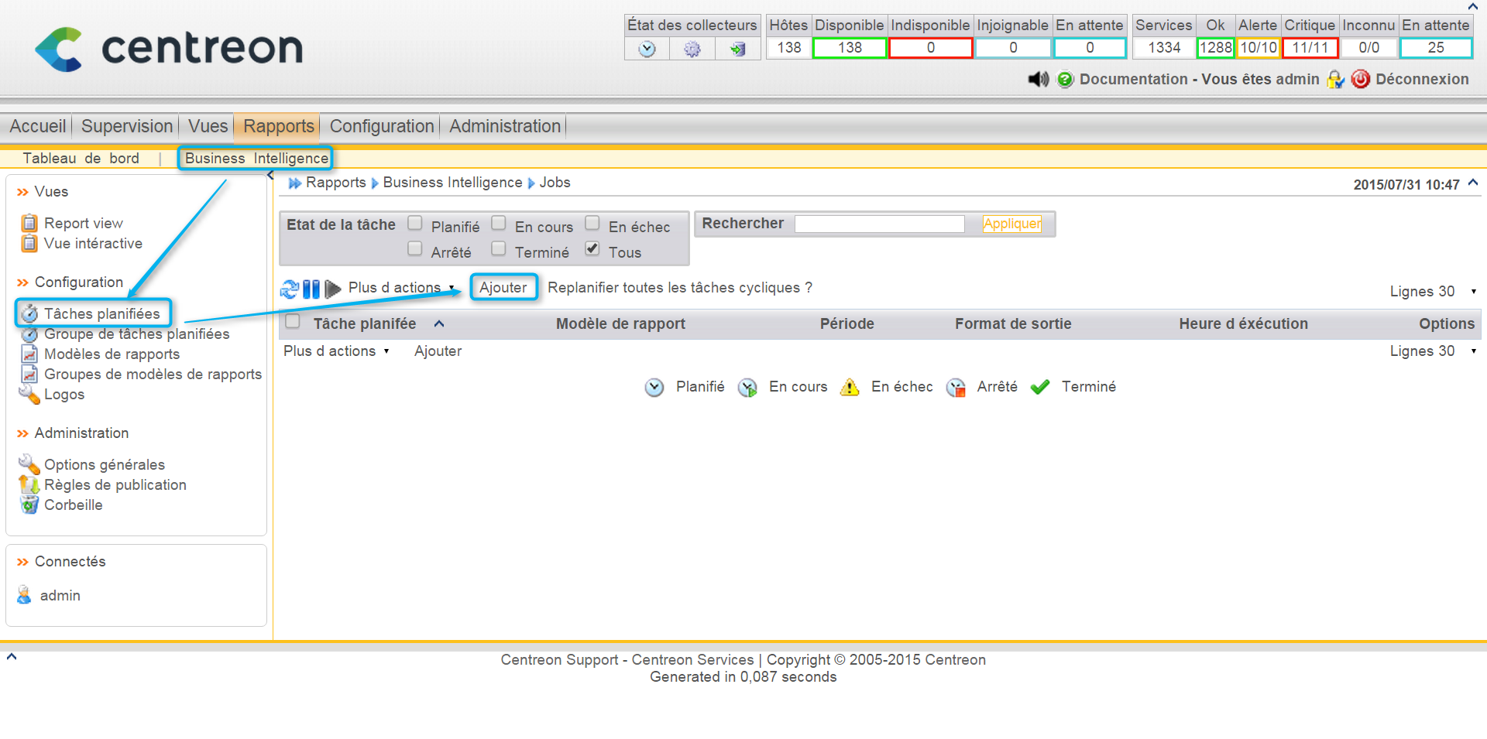Click the green Documentation help icon
Image resolution: width=1487 pixels, height=739 pixels.
1065,79
